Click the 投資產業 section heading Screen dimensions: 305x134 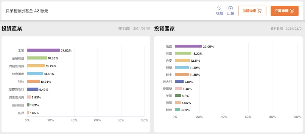click(x=12, y=29)
